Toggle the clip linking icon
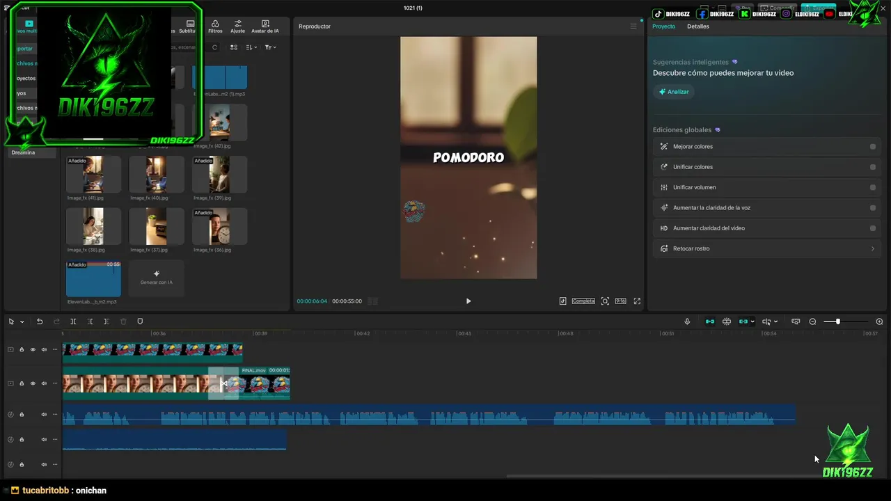Screen dimensions: 891x501 pos(743,321)
